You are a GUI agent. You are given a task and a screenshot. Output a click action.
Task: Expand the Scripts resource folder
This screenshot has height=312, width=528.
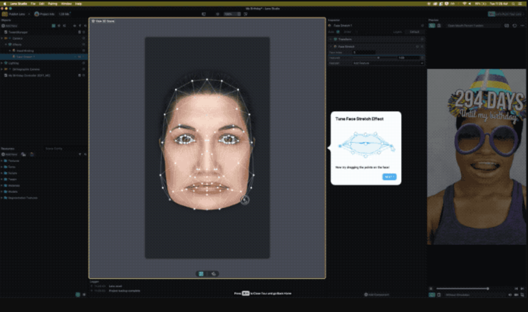(2, 173)
